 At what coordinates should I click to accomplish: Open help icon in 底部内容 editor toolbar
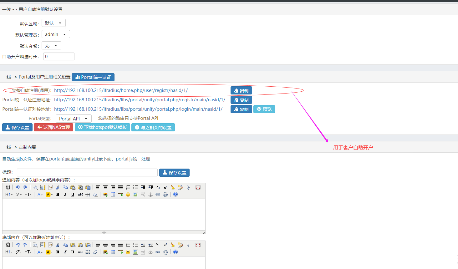click(x=176, y=252)
